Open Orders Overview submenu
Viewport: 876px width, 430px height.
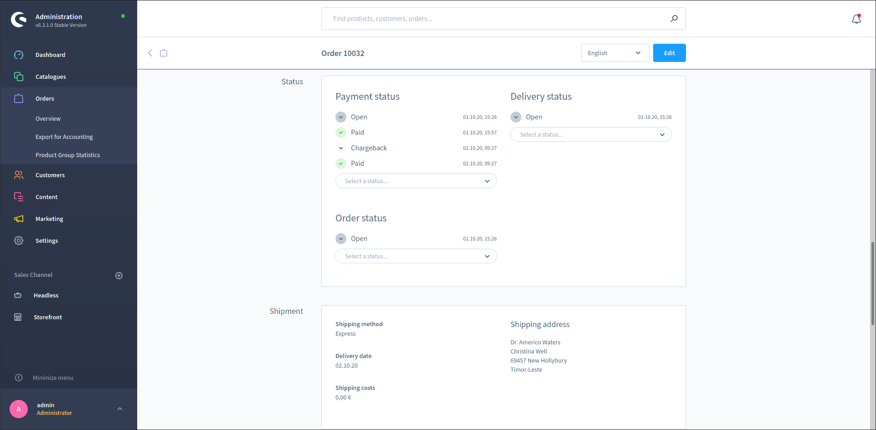[x=48, y=118]
